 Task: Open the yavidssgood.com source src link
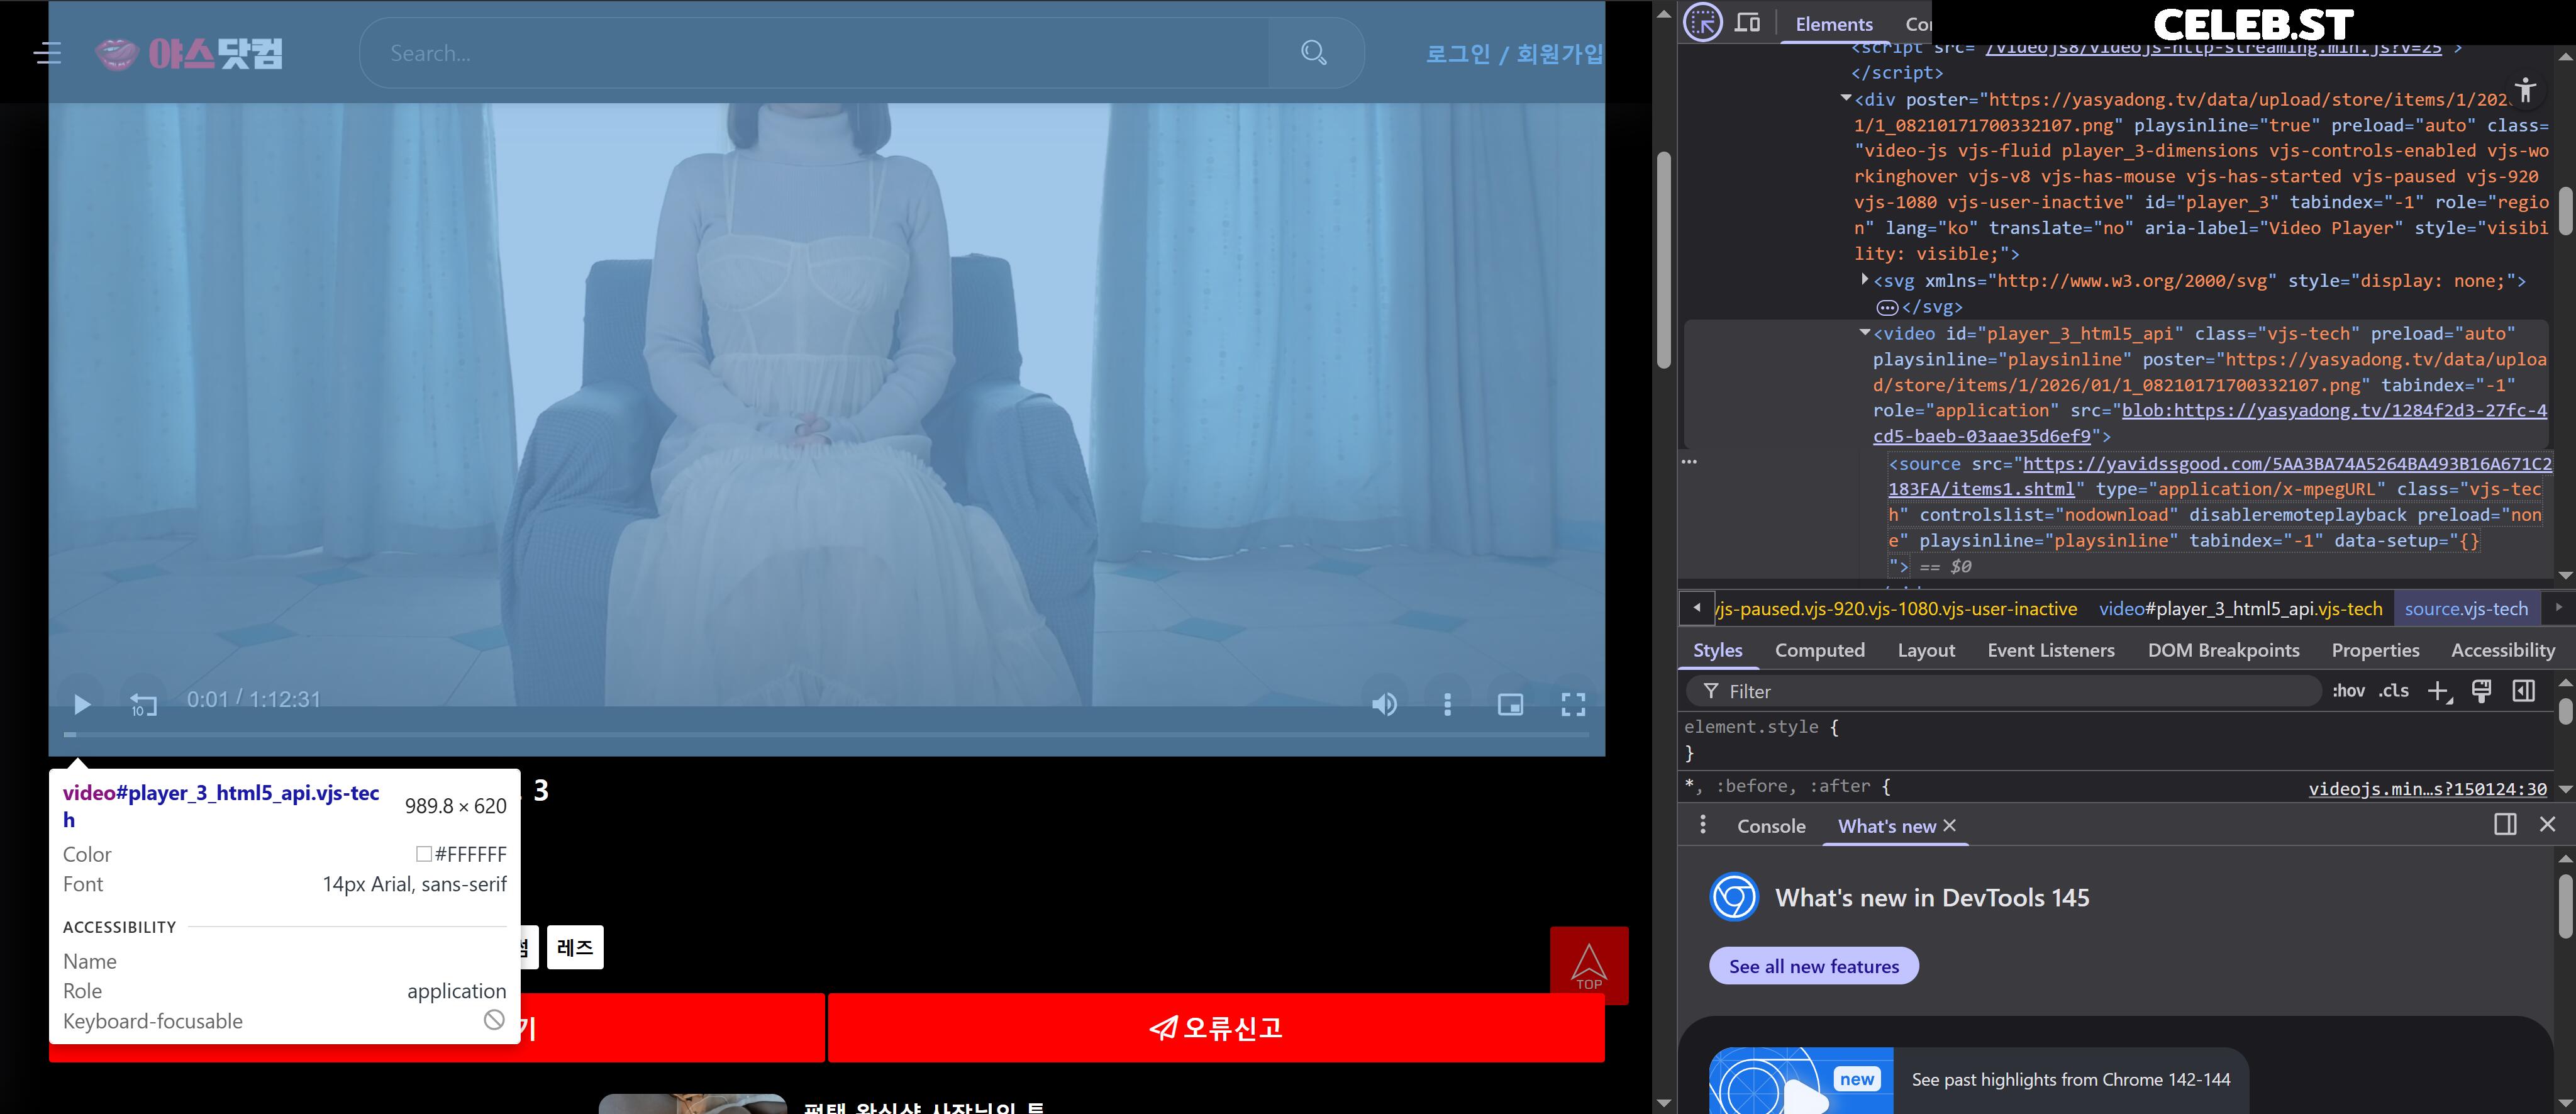coord(2220,476)
